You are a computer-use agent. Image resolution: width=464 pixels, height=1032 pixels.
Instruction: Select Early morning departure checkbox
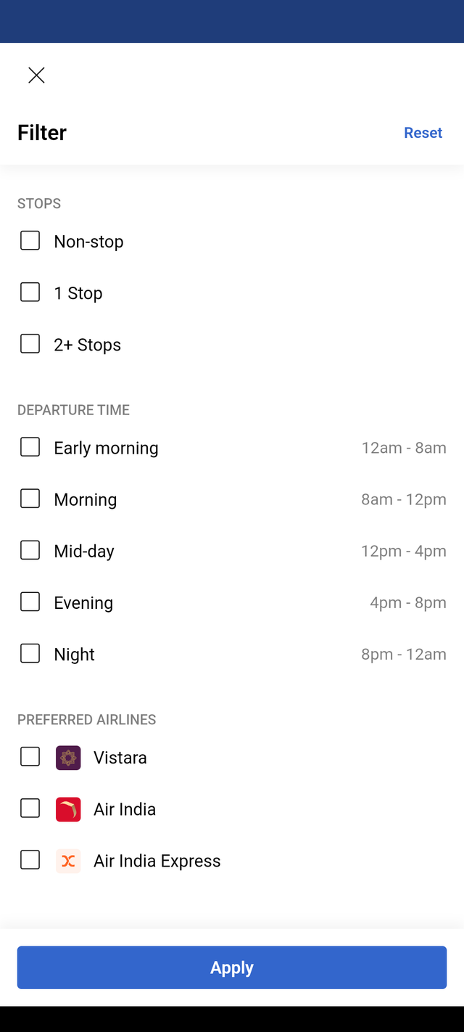pos(30,447)
